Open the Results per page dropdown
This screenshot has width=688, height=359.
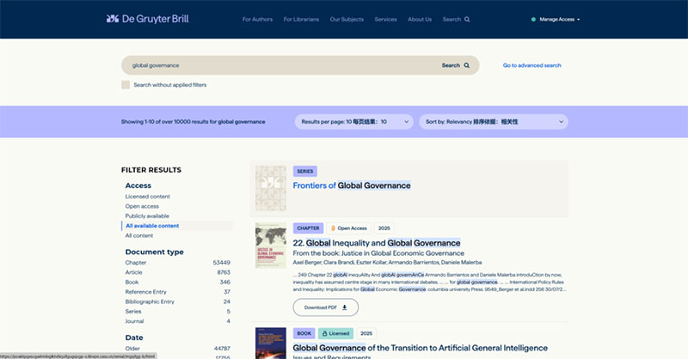tap(353, 122)
